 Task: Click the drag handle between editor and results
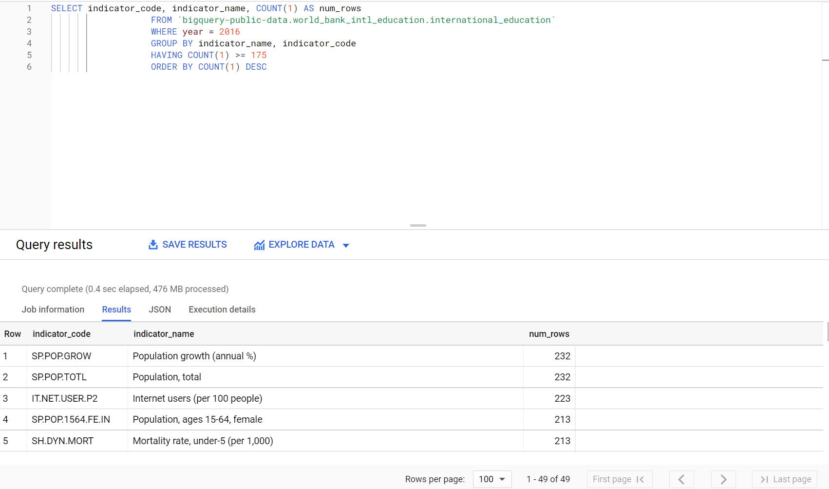click(418, 225)
